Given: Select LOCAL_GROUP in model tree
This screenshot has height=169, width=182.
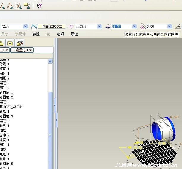Looking at the screenshot, I should tap(11, 107).
